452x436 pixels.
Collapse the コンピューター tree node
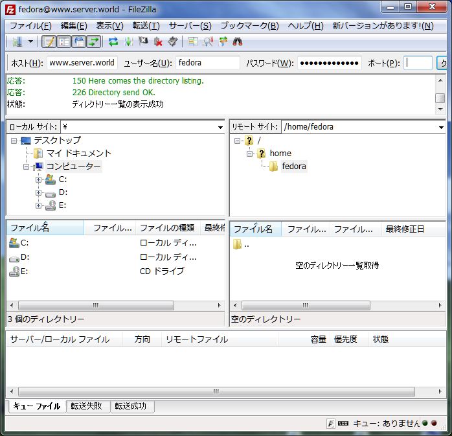pos(26,166)
